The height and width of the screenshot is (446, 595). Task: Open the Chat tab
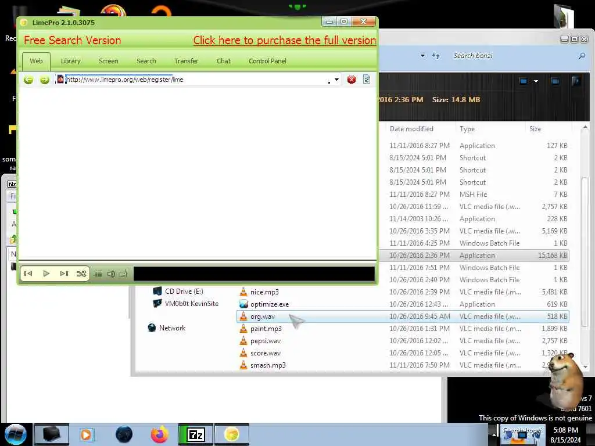224,61
